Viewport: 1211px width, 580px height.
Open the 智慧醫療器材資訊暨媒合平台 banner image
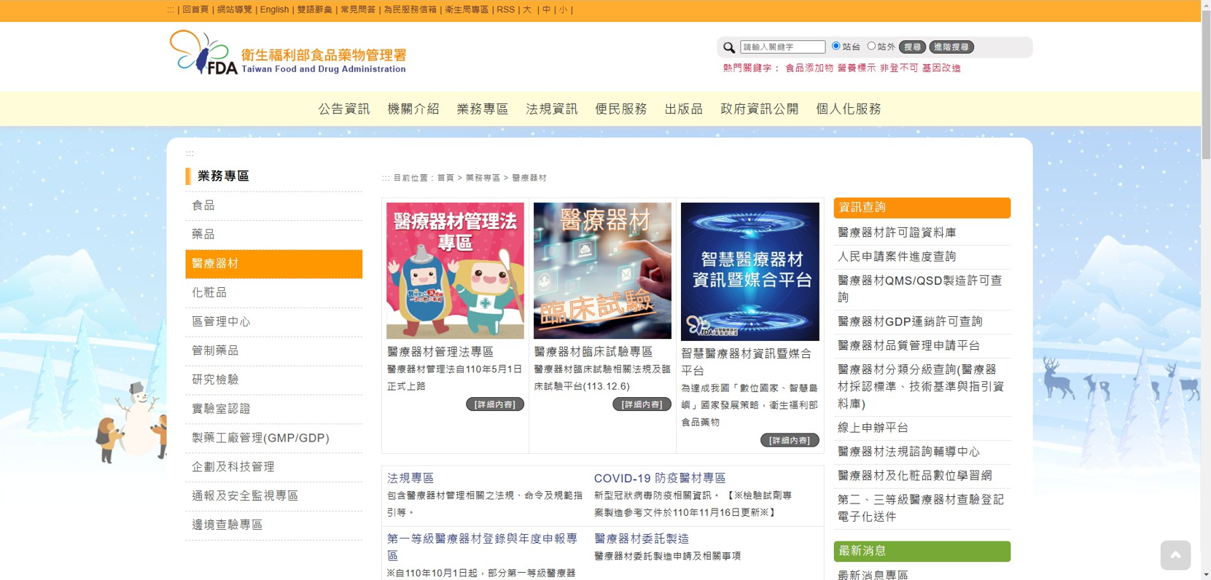point(749,271)
